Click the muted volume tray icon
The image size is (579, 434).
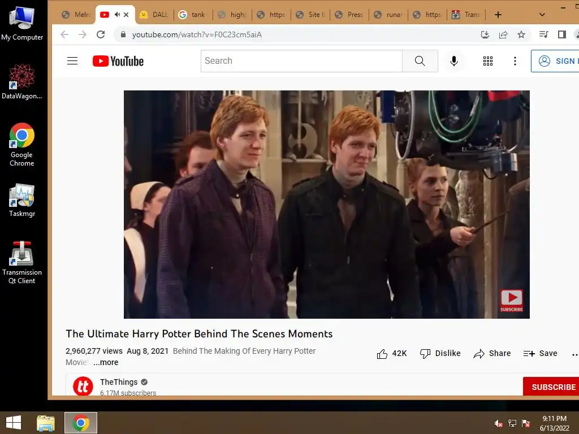tap(498, 423)
